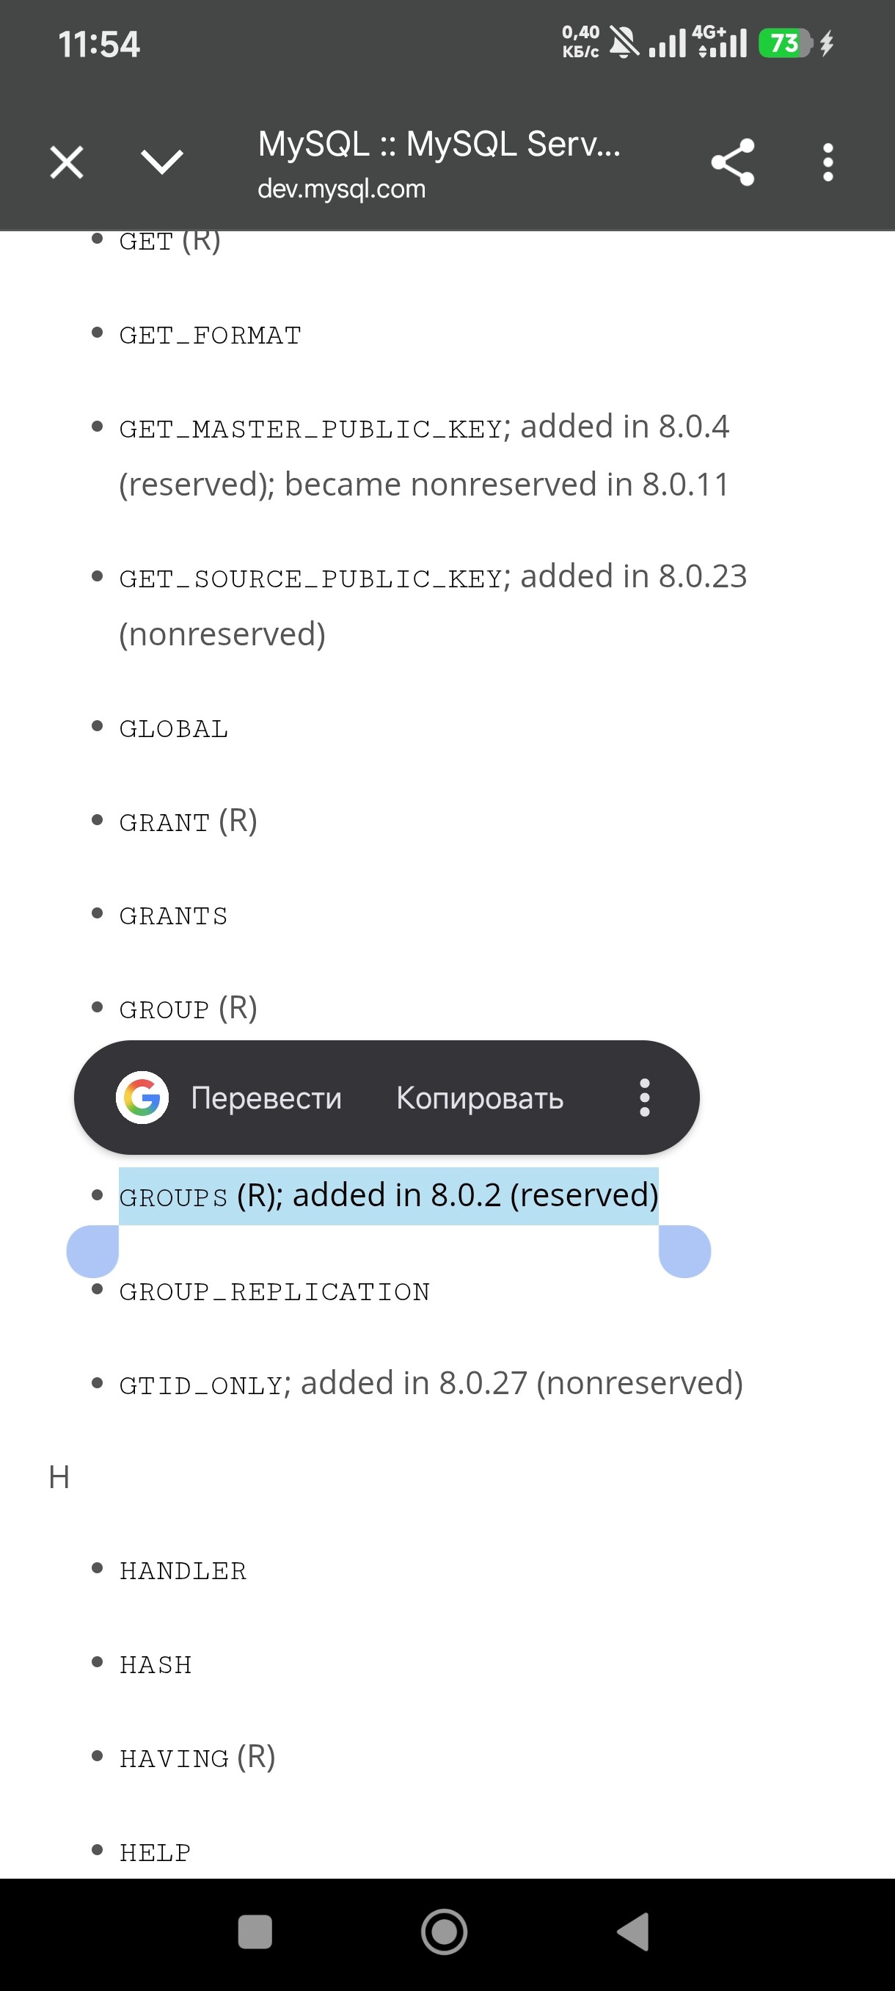Tap the dev.mysql.com URL text

point(341,189)
